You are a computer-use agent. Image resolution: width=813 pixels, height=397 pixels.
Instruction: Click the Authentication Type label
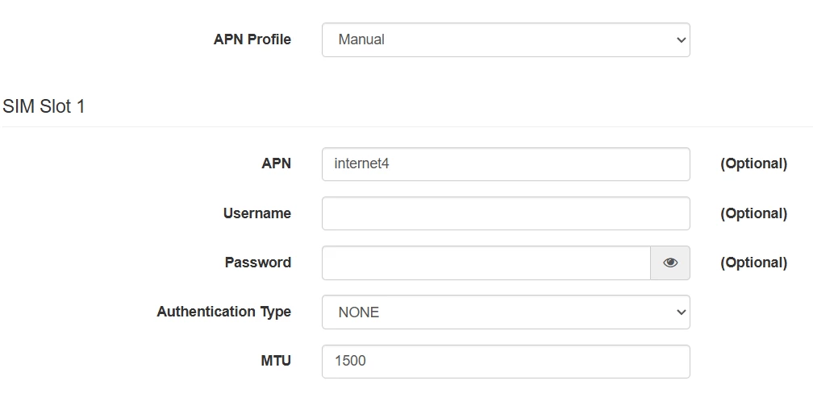[224, 312]
